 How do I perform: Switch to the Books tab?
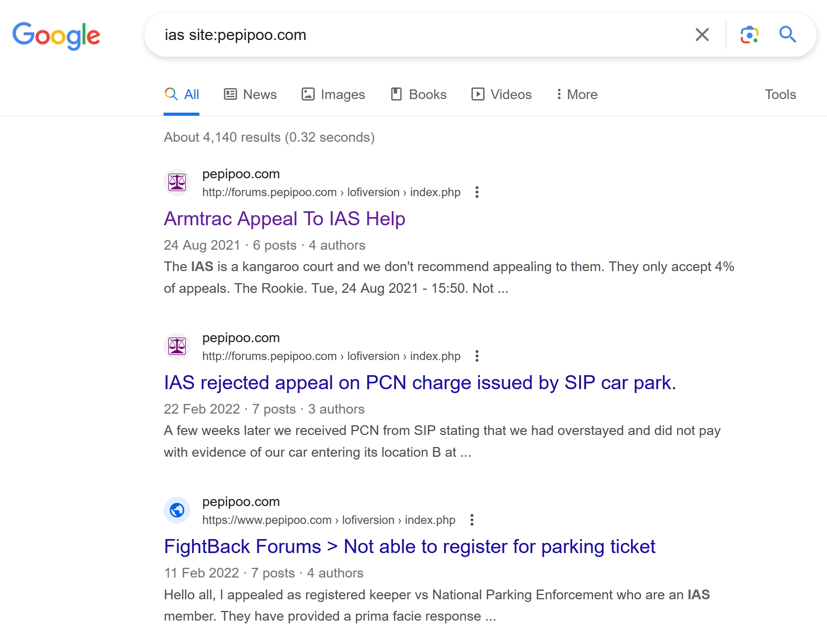coord(419,94)
